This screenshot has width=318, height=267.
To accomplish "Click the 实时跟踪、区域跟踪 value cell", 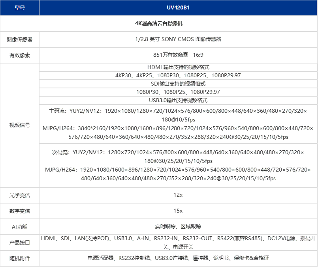I will [x=178, y=227].
